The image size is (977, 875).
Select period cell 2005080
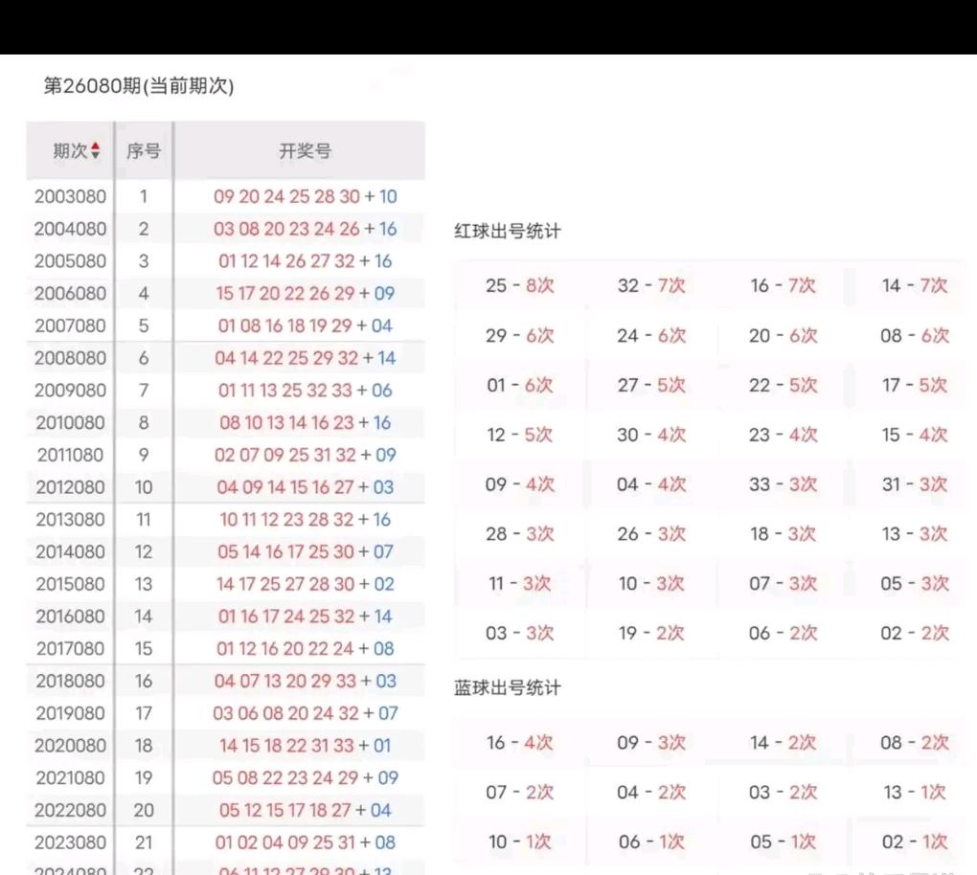(x=71, y=261)
